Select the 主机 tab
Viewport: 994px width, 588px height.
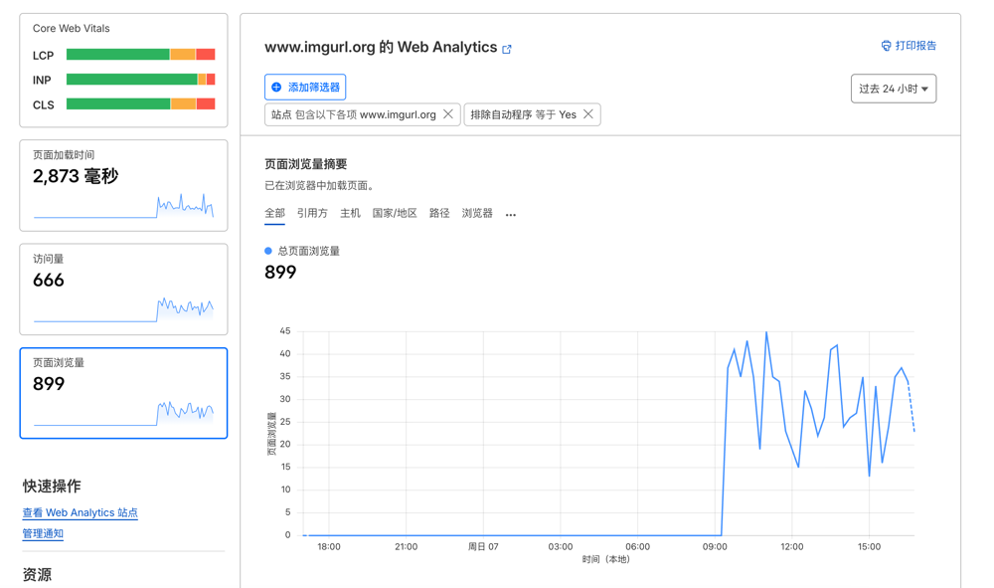[350, 213]
